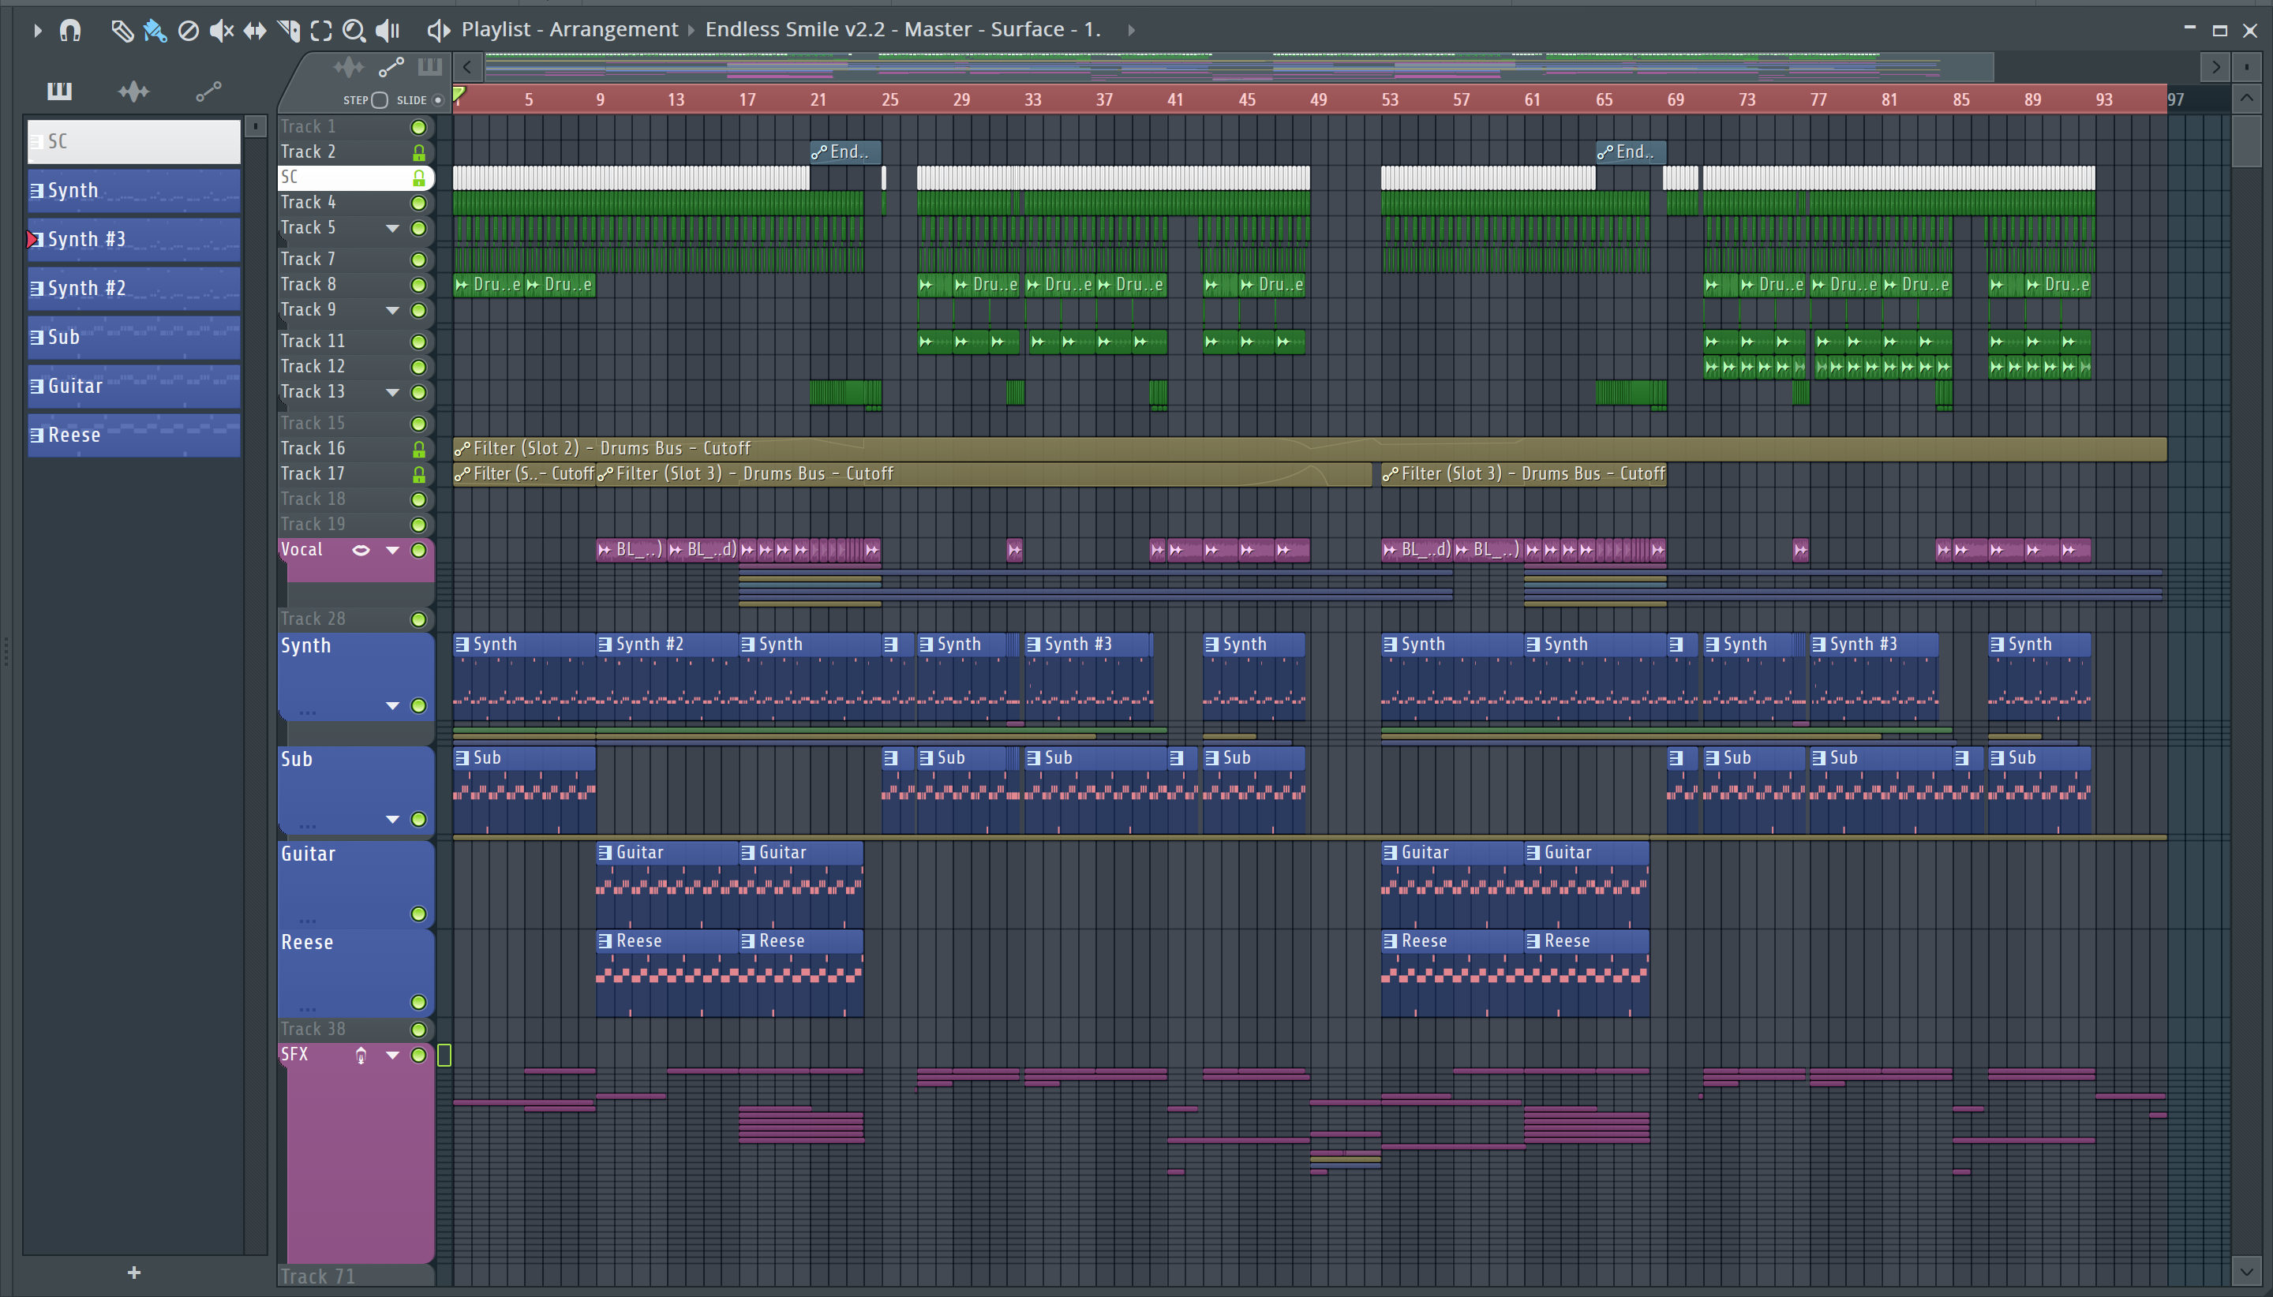Image resolution: width=2273 pixels, height=1297 pixels.
Task: Select the Slice tool icon
Action: coord(288,32)
